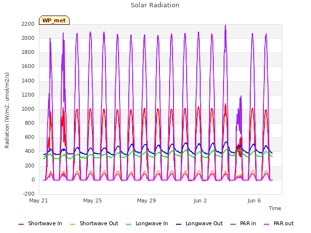This screenshot has height=233, width=311.
Task: Click the May 29 x-axis label
Action: coord(146,200)
